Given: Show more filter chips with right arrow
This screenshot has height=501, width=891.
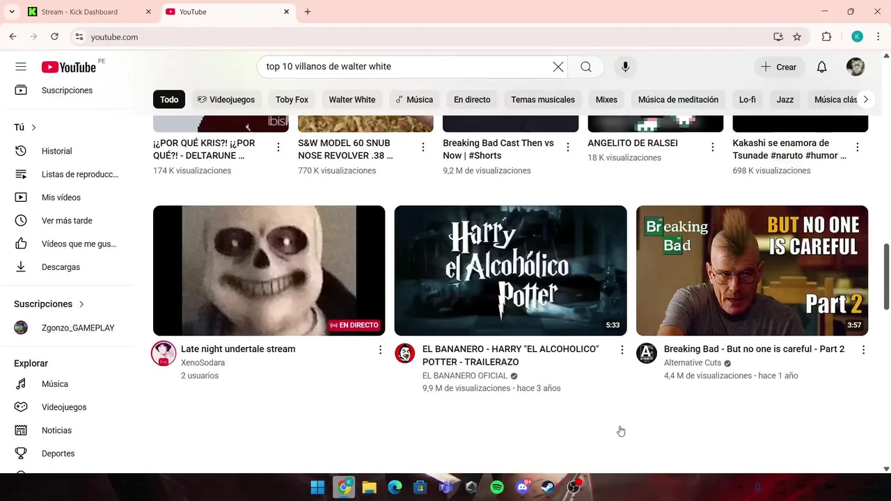Looking at the screenshot, I should (x=865, y=100).
